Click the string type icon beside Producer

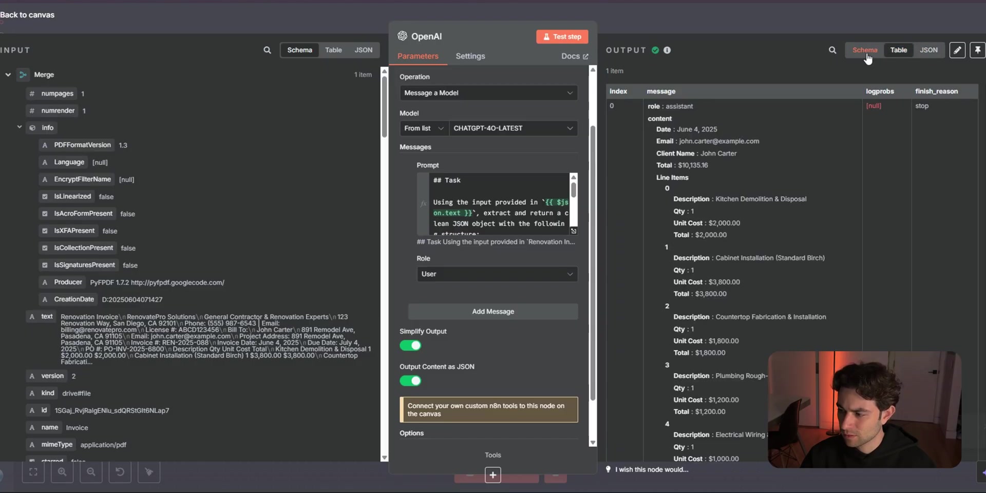[x=45, y=282]
